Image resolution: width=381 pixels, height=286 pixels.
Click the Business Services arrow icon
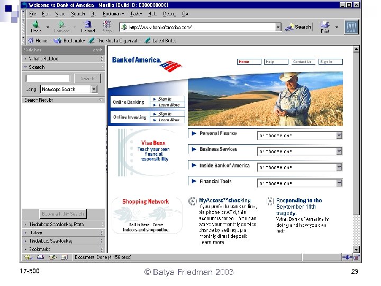click(194, 149)
